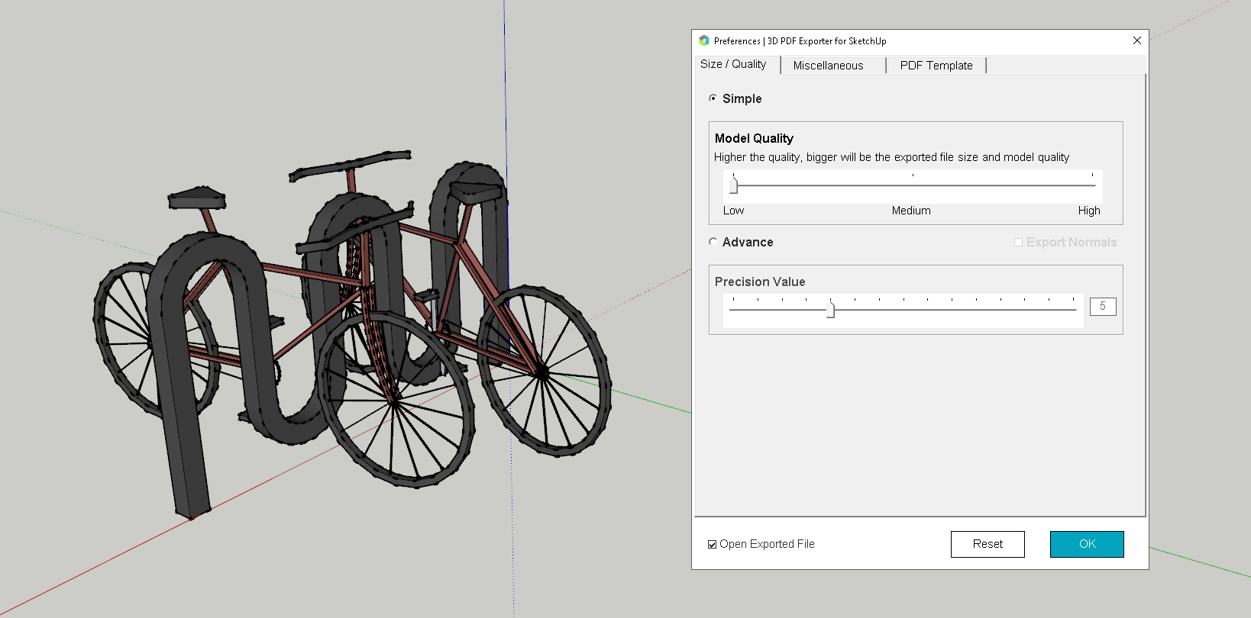The image size is (1251, 618).
Task: Switch to the Size / Quality tab
Action: pos(733,64)
